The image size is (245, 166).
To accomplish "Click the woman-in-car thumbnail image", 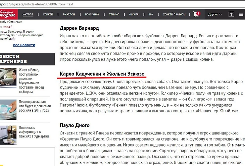I will (x=8, y=78).
